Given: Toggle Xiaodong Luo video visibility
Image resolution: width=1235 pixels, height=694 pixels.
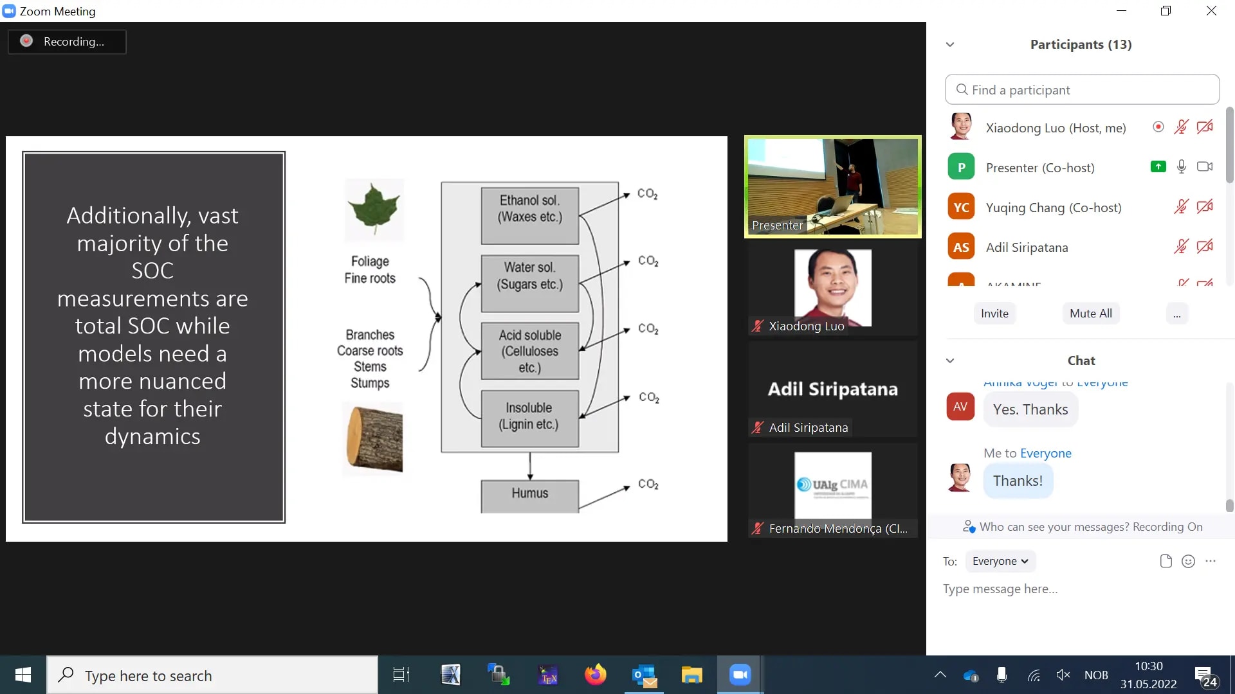Looking at the screenshot, I should click(1205, 127).
